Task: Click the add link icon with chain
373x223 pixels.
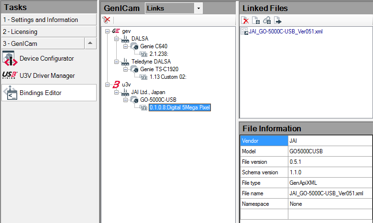Action: point(267,20)
